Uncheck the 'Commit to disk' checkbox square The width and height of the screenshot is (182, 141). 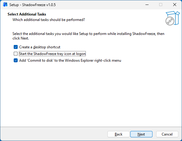16,60
